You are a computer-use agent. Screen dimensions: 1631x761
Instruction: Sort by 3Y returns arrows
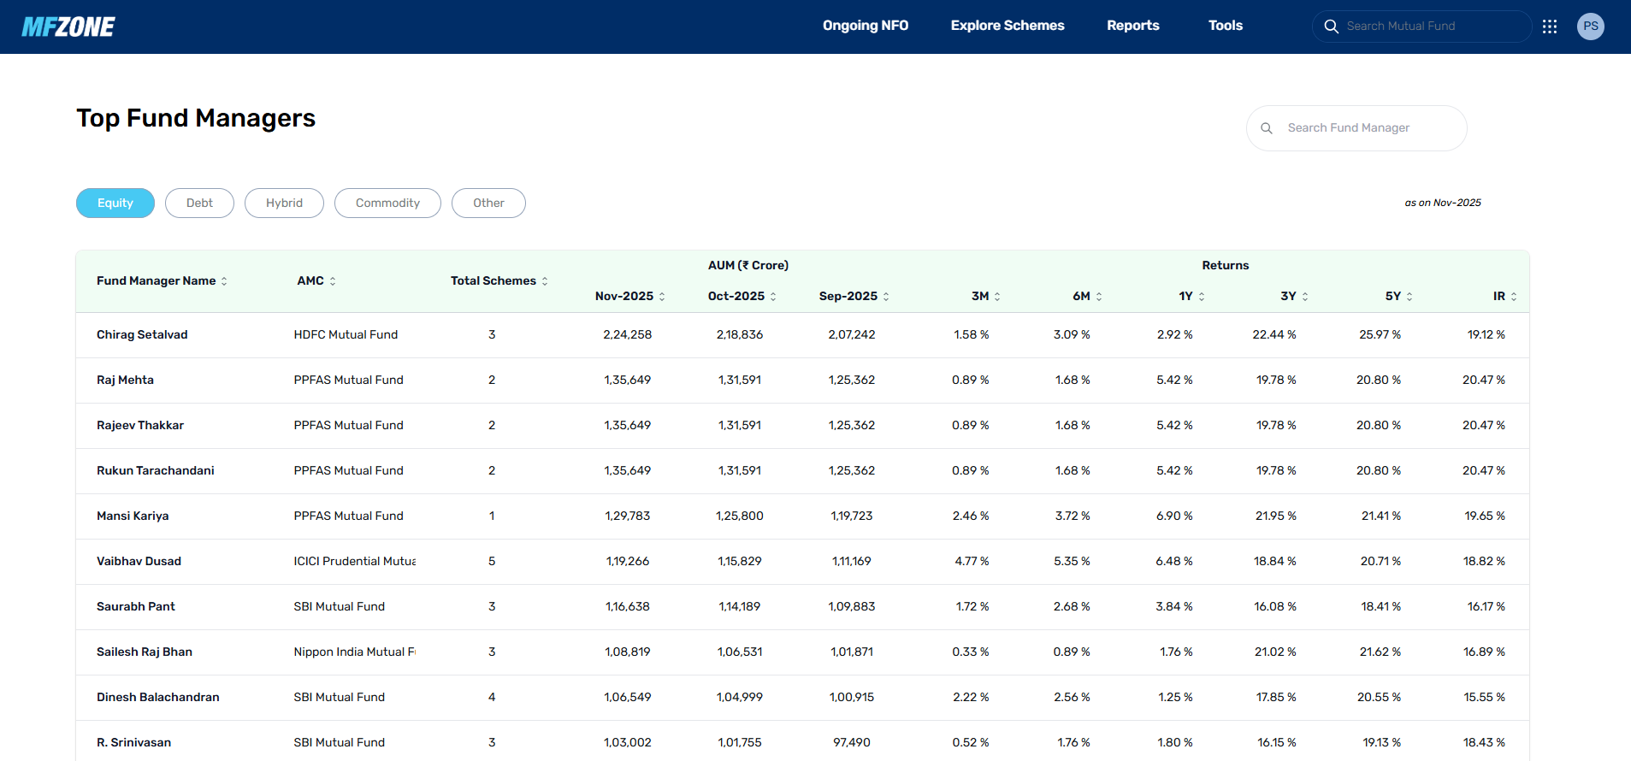pyautogui.click(x=1305, y=297)
